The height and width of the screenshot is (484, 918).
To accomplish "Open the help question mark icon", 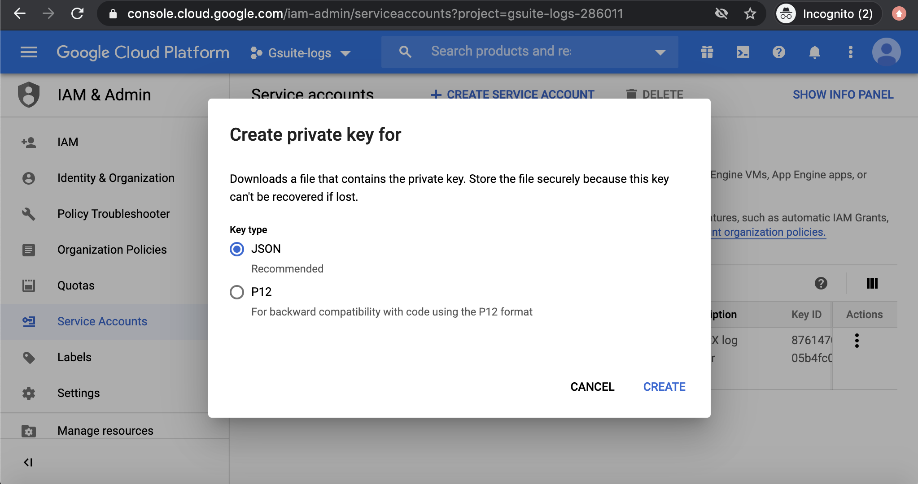I will point(778,52).
